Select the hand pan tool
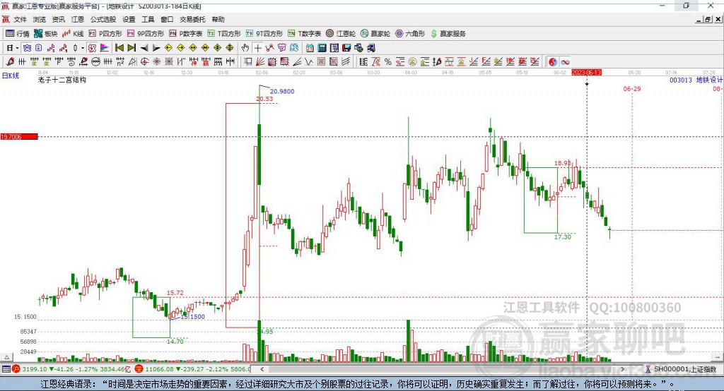The height and width of the screenshot is (391, 724). 245,48
